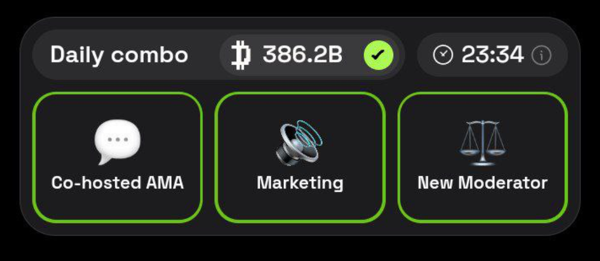Click the timer pill with clock and info

[493, 55]
